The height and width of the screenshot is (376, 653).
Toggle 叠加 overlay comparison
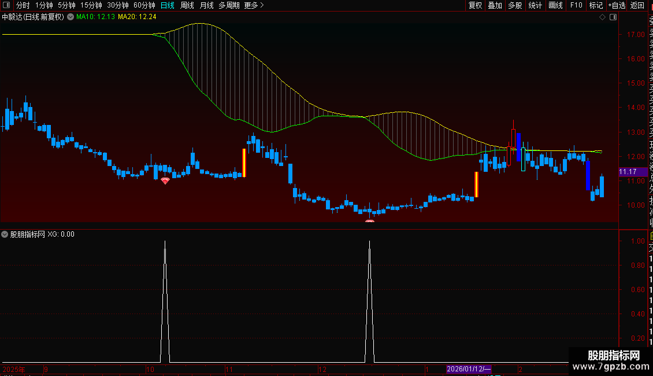pos(495,5)
